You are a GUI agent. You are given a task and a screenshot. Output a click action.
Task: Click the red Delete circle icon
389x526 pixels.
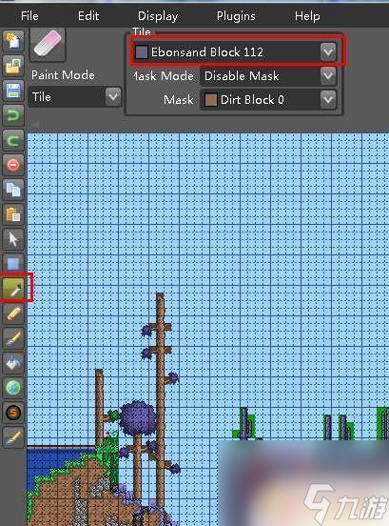click(13, 165)
